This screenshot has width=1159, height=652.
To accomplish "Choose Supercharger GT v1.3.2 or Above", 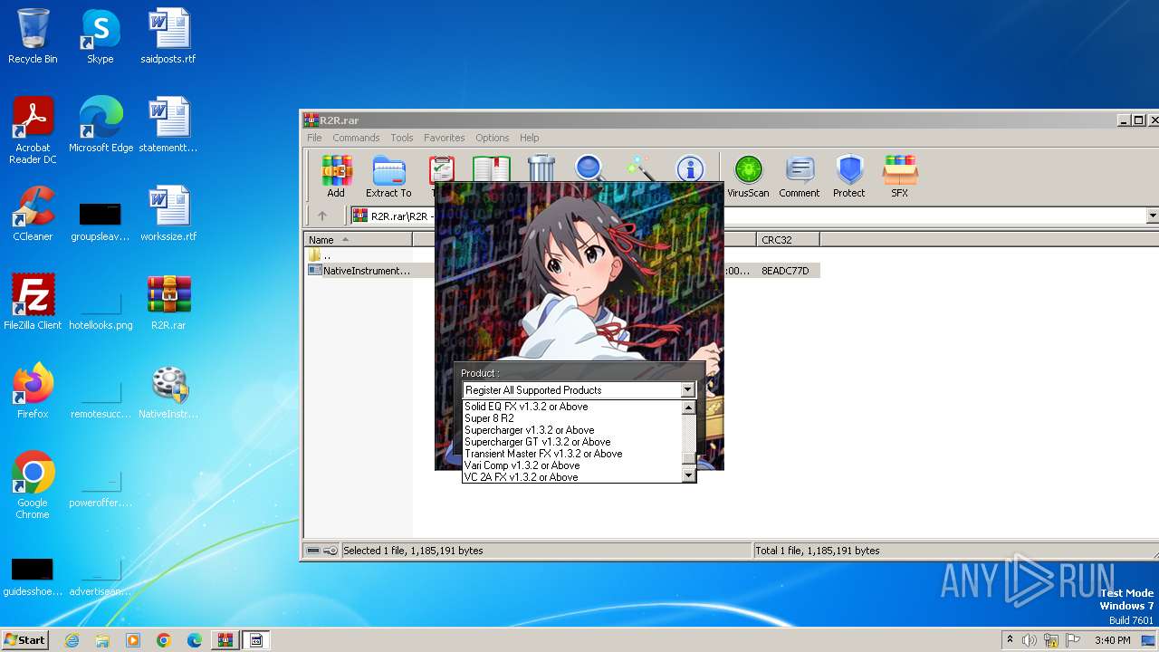I will tap(571, 442).
